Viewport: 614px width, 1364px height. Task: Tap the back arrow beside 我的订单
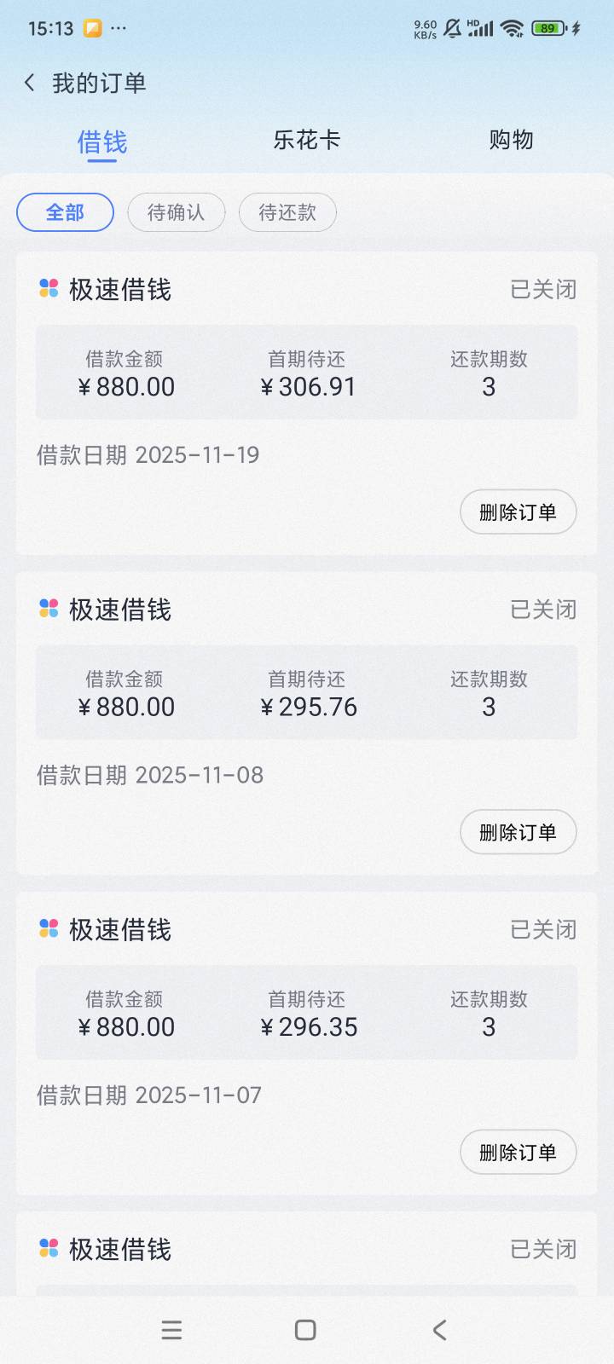click(30, 83)
